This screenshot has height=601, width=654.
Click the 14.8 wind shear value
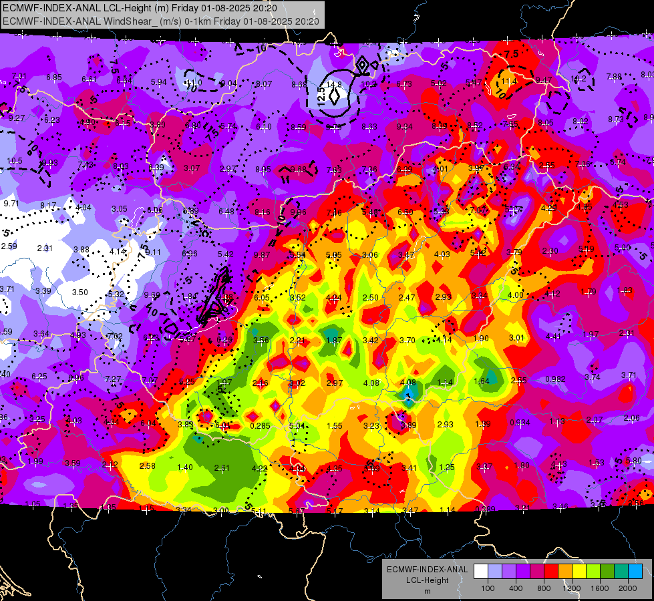pos(333,85)
